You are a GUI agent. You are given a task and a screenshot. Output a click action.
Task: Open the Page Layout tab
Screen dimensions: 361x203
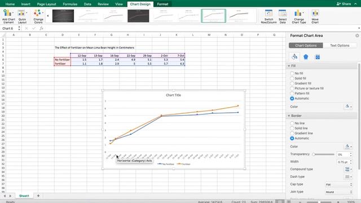(46, 4)
